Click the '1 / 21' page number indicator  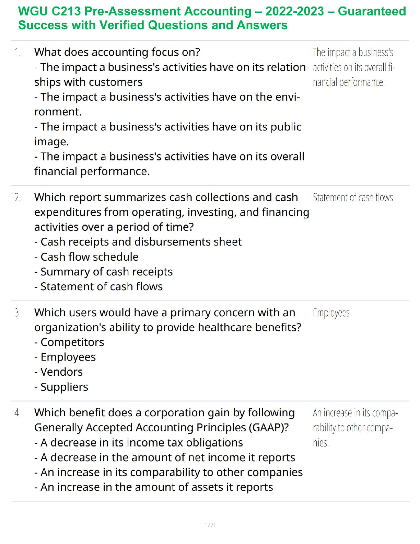[x=210, y=525]
